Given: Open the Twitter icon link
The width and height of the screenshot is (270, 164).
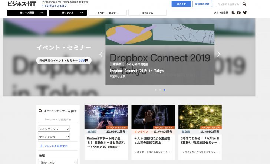Looking at the screenshot, I should 245,13.
